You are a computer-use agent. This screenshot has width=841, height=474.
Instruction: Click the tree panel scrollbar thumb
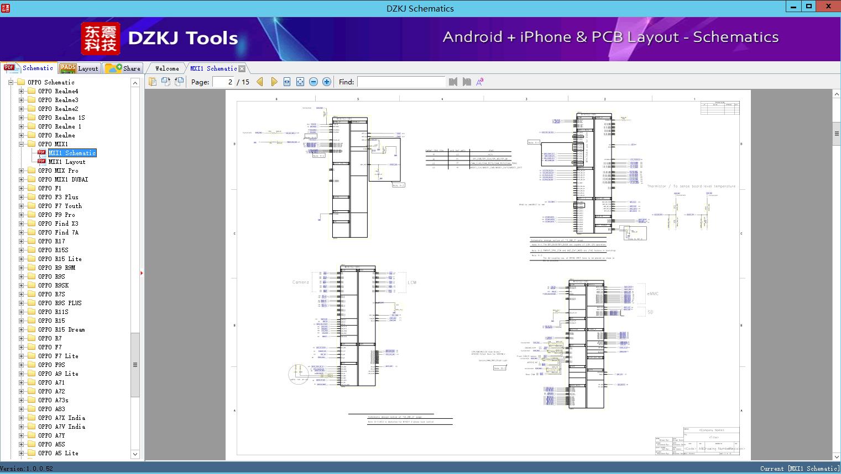pos(135,365)
